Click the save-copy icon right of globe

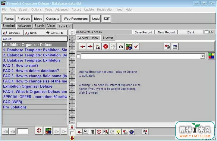145,132
